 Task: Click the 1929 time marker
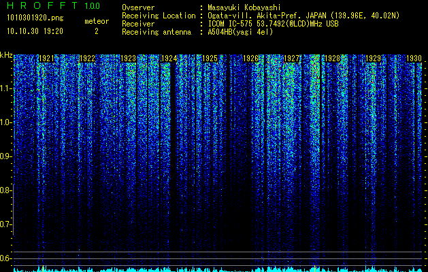373,58
